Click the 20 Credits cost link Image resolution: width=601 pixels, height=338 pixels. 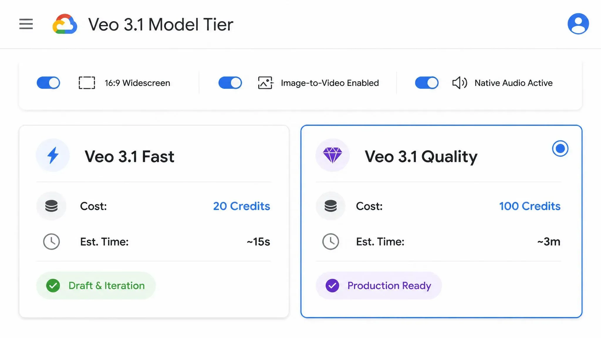click(242, 206)
